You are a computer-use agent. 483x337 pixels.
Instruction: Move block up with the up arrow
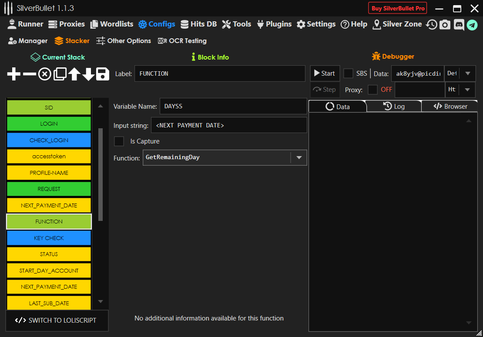pos(74,74)
